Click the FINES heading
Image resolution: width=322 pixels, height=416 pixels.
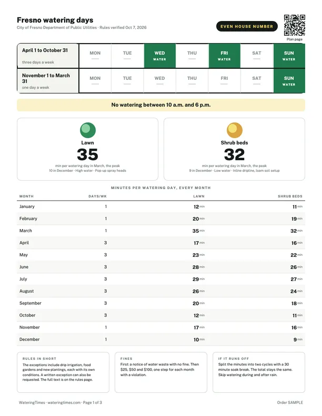[x=126, y=359]
